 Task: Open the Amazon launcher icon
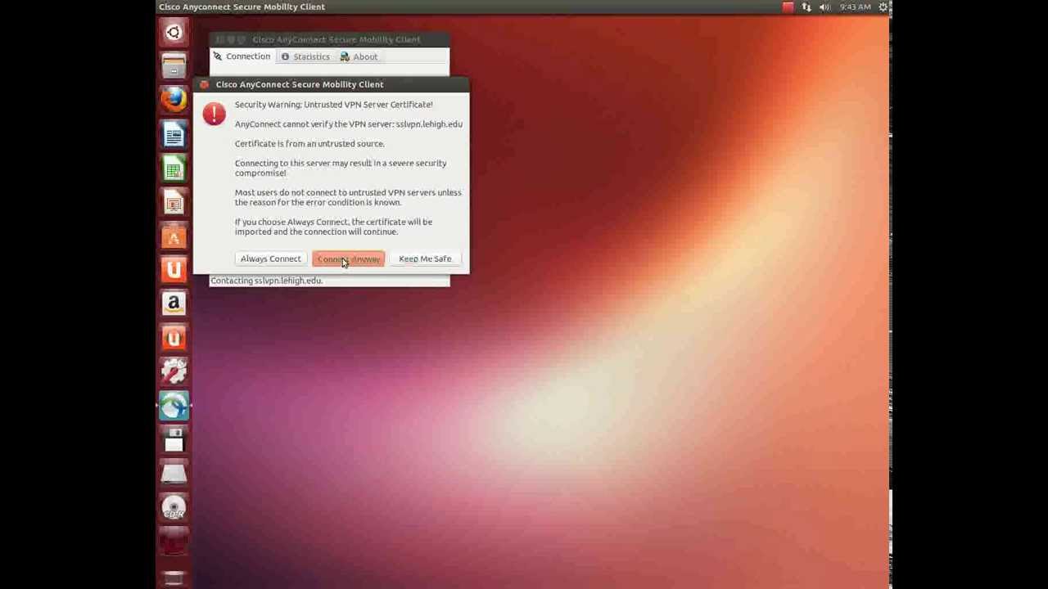tap(174, 304)
